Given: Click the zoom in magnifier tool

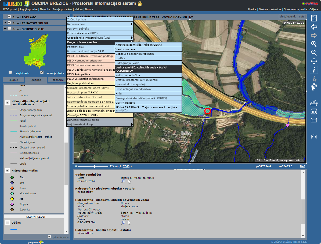Looking at the screenshot, I should coord(314,44).
